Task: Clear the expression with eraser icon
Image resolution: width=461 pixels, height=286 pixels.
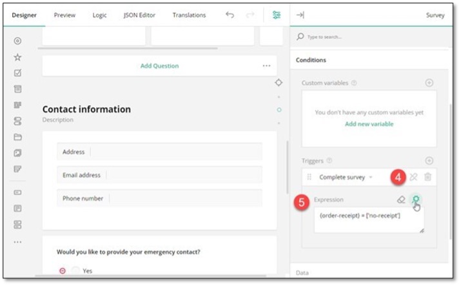Action: pyautogui.click(x=401, y=199)
